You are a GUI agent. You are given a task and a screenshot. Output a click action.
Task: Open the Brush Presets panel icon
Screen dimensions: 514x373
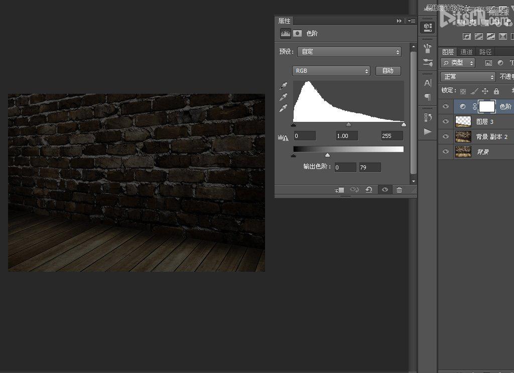click(428, 63)
